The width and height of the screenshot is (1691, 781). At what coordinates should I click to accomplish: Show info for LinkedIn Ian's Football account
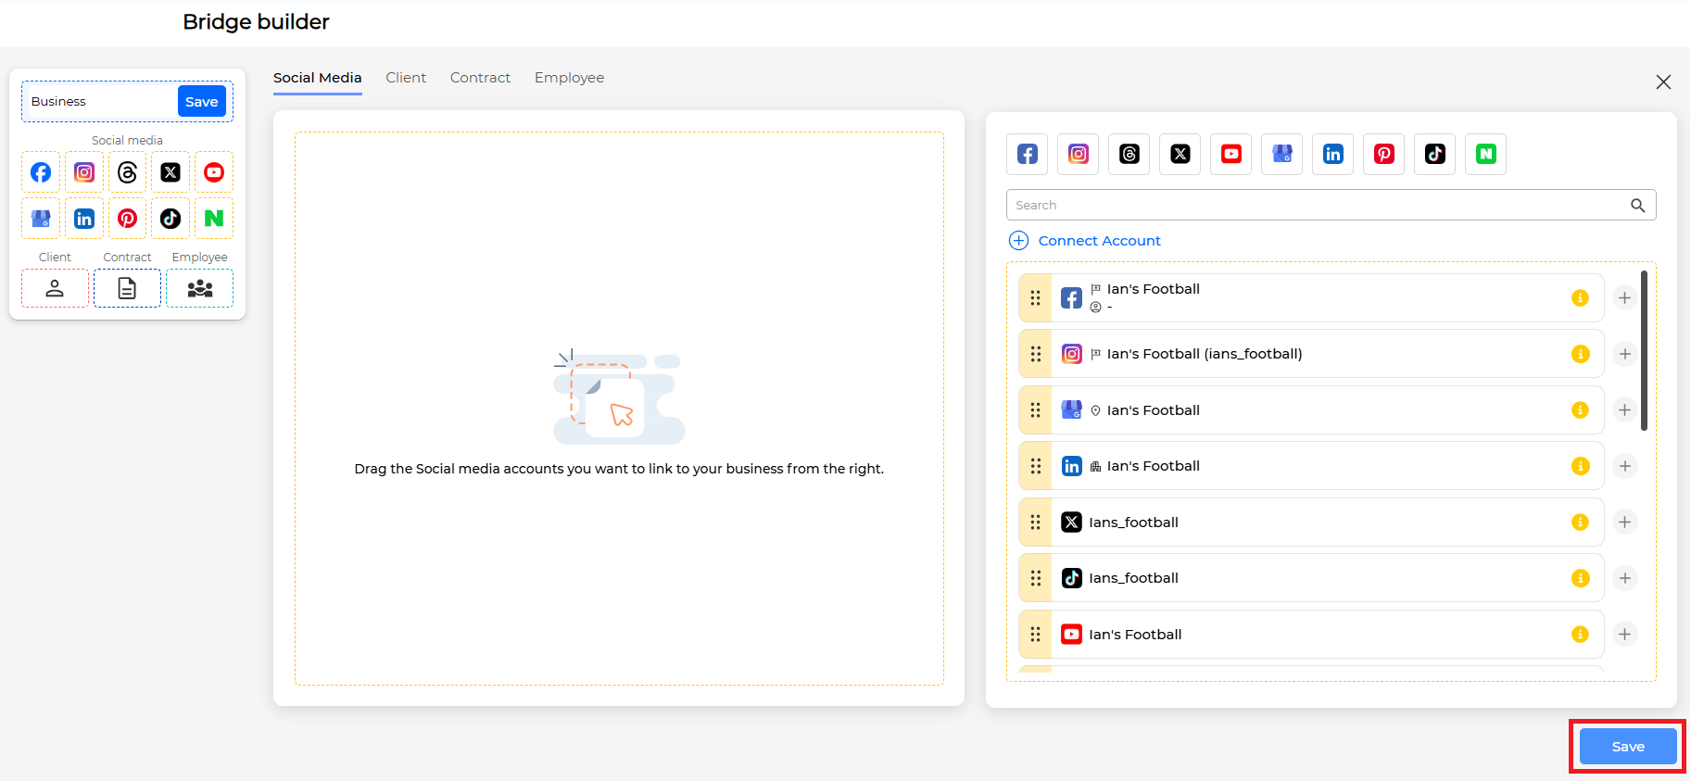click(x=1581, y=466)
